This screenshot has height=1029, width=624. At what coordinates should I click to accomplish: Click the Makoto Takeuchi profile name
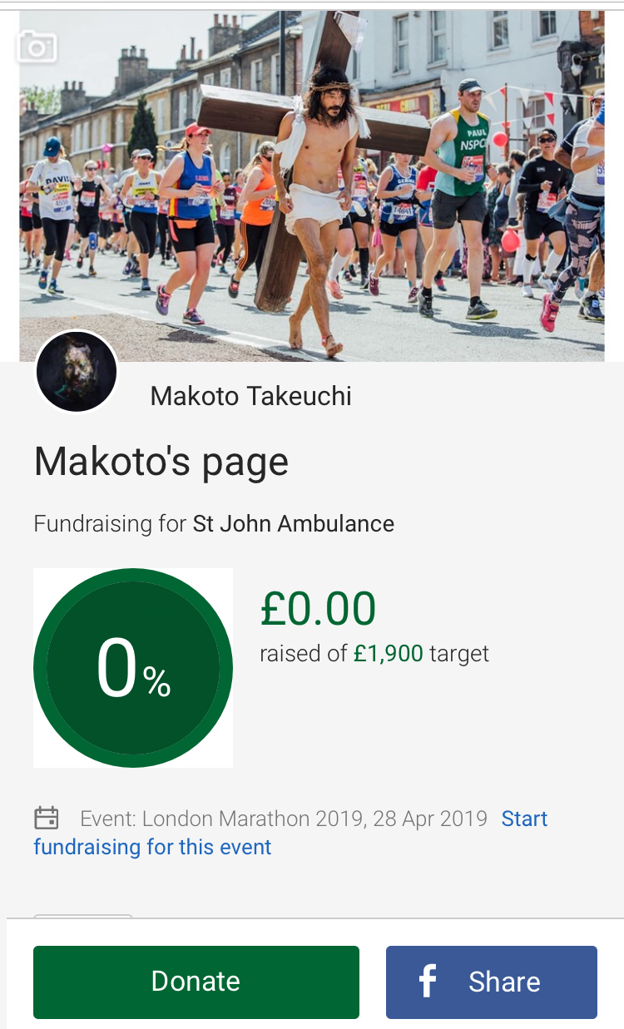[x=250, y=396]
